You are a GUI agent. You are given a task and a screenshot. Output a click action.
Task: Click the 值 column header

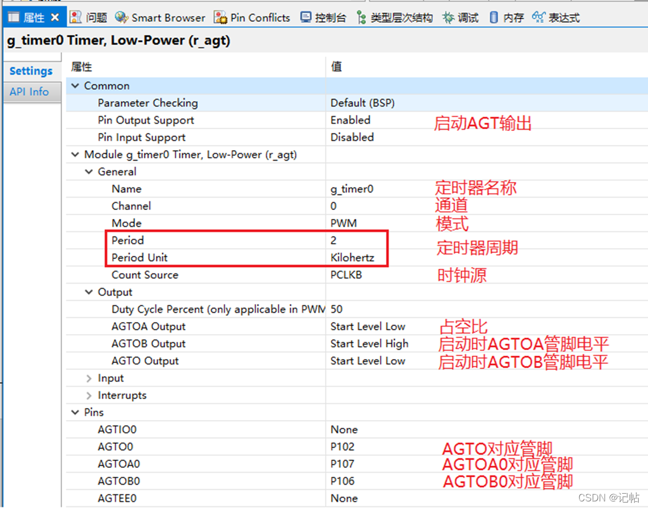pos(336,67)
